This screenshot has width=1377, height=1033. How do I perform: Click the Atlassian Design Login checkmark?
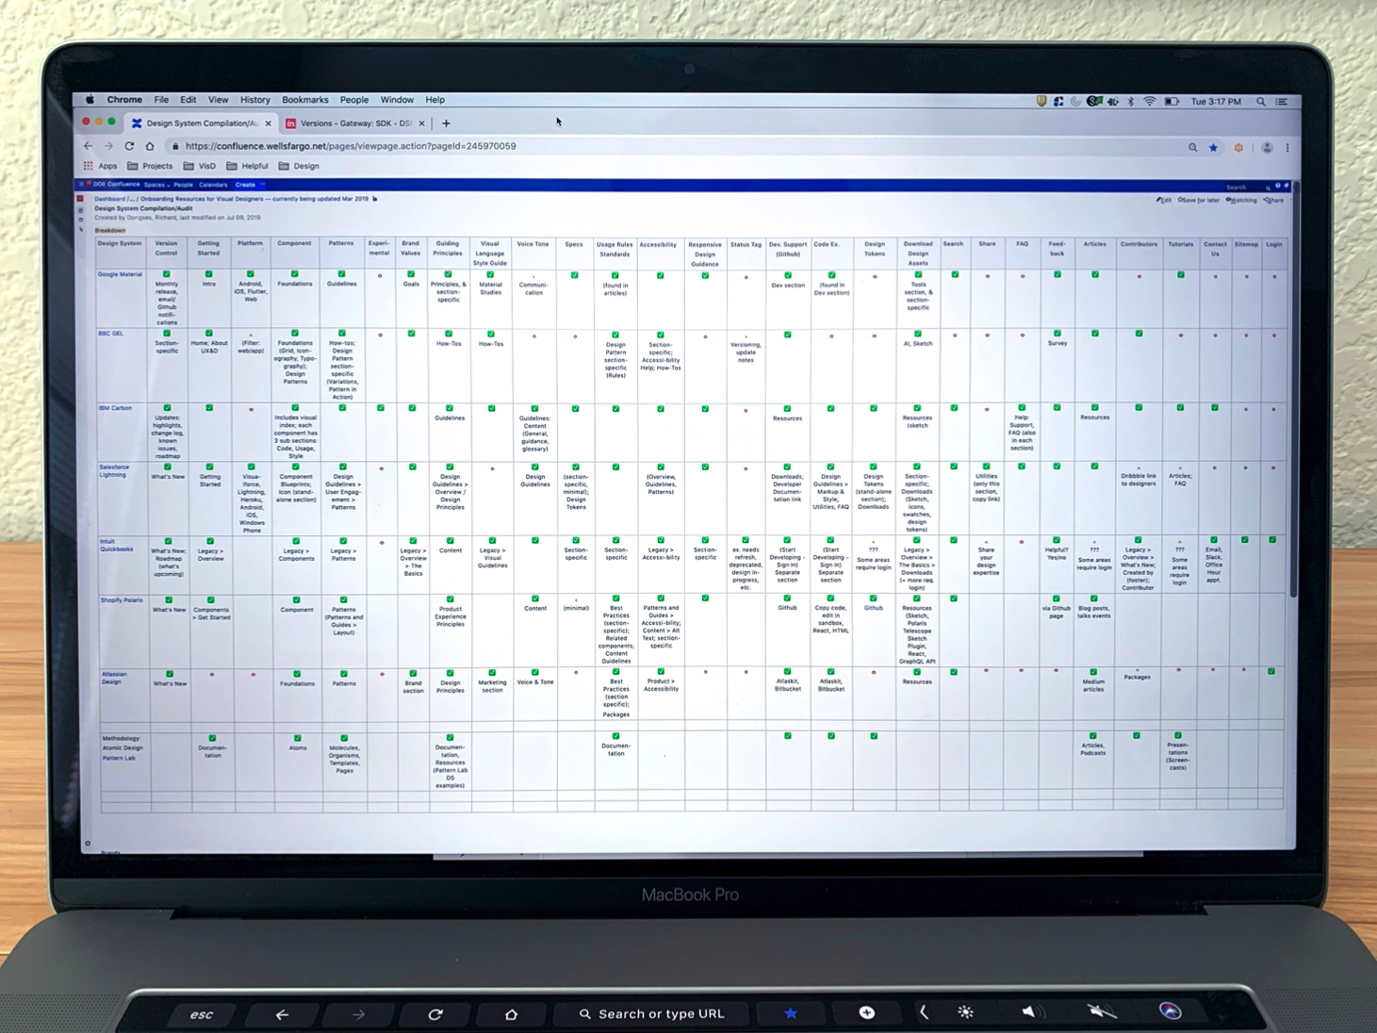click(1271, 670)
